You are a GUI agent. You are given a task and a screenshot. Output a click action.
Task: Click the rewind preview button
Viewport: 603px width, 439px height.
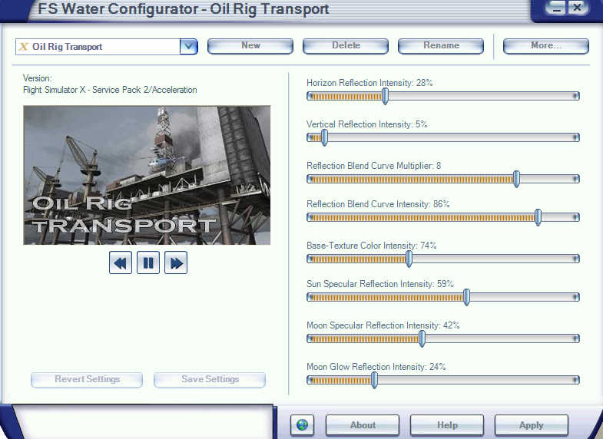pos(121,262)
